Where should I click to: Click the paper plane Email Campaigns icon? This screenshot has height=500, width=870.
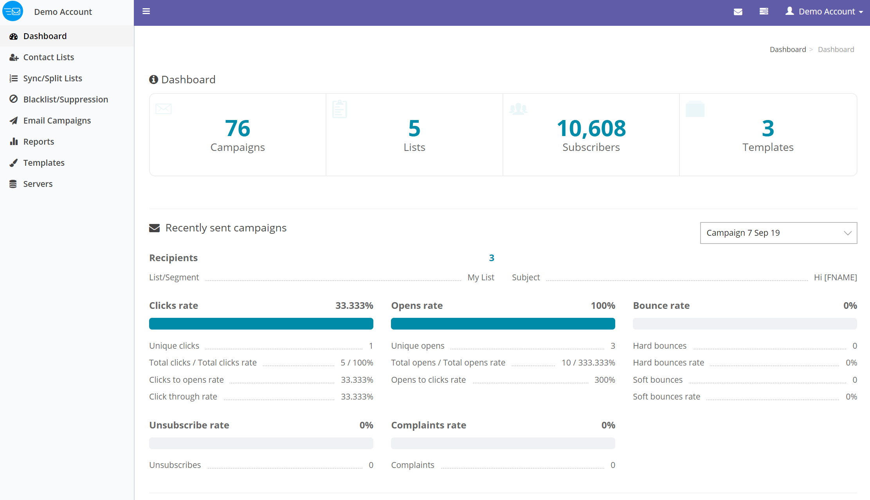click(x=14, y=120)
